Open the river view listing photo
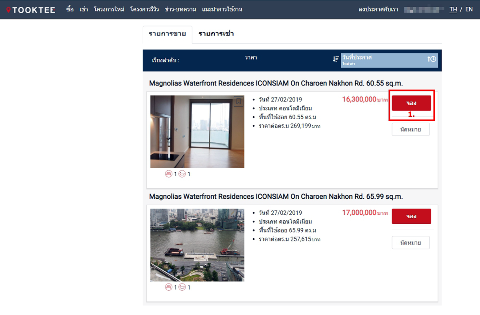The height and width of the screenshot is (315, 480). [197, 245]
